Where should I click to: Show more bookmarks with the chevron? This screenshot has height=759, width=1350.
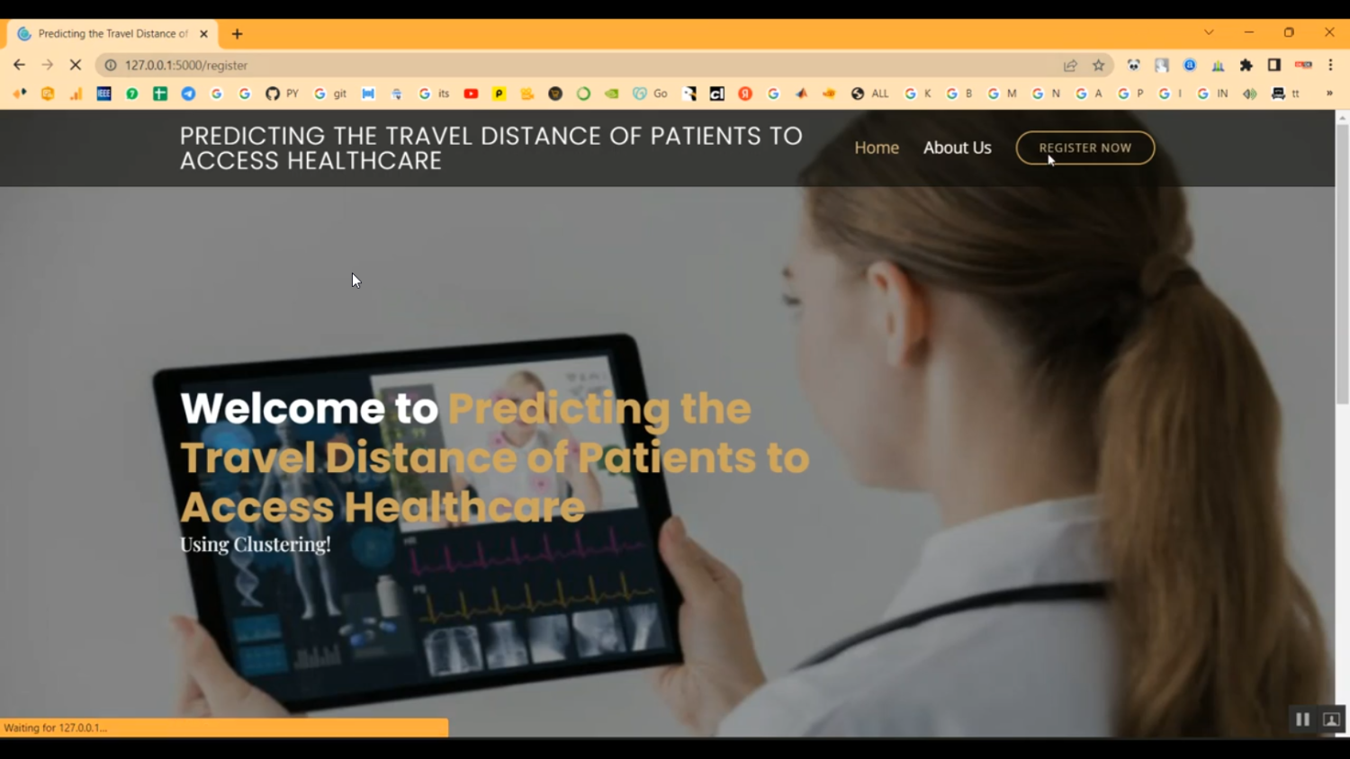tap(1329, 94)
